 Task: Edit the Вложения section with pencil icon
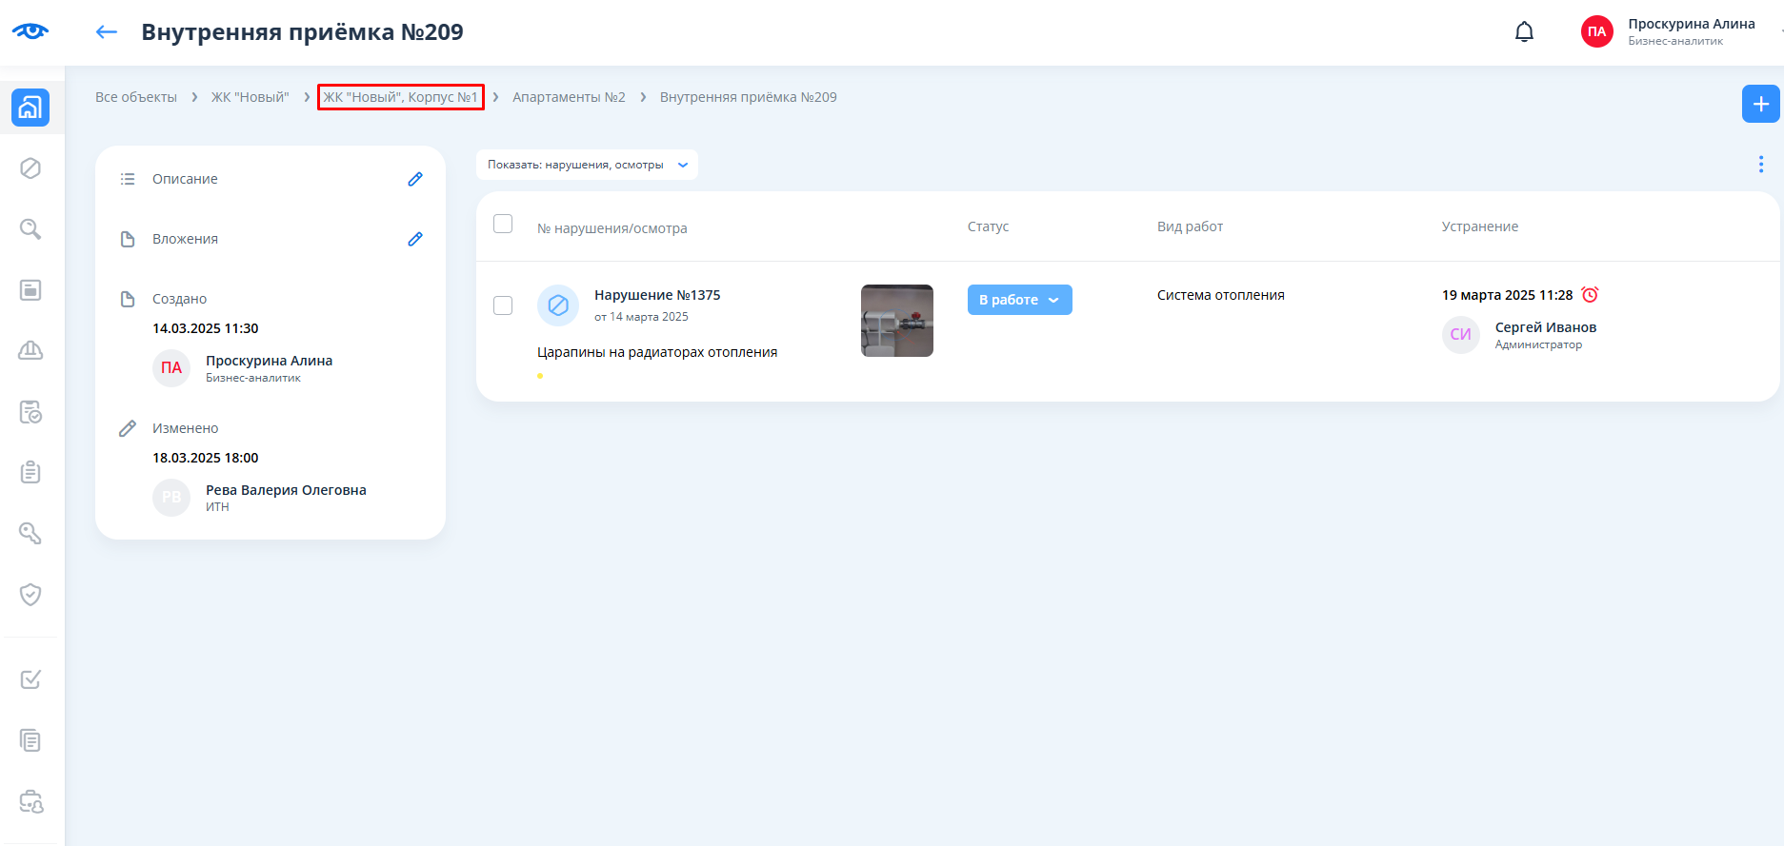415,239
